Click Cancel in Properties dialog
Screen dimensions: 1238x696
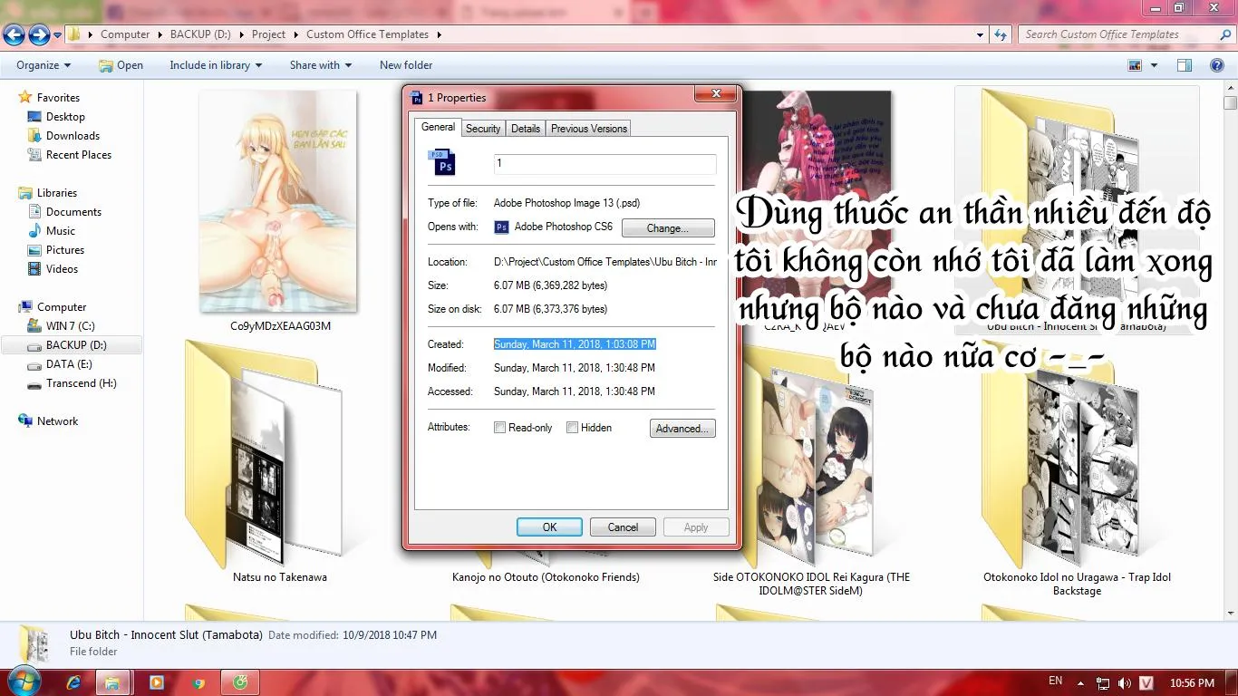[x=623, y=527]
